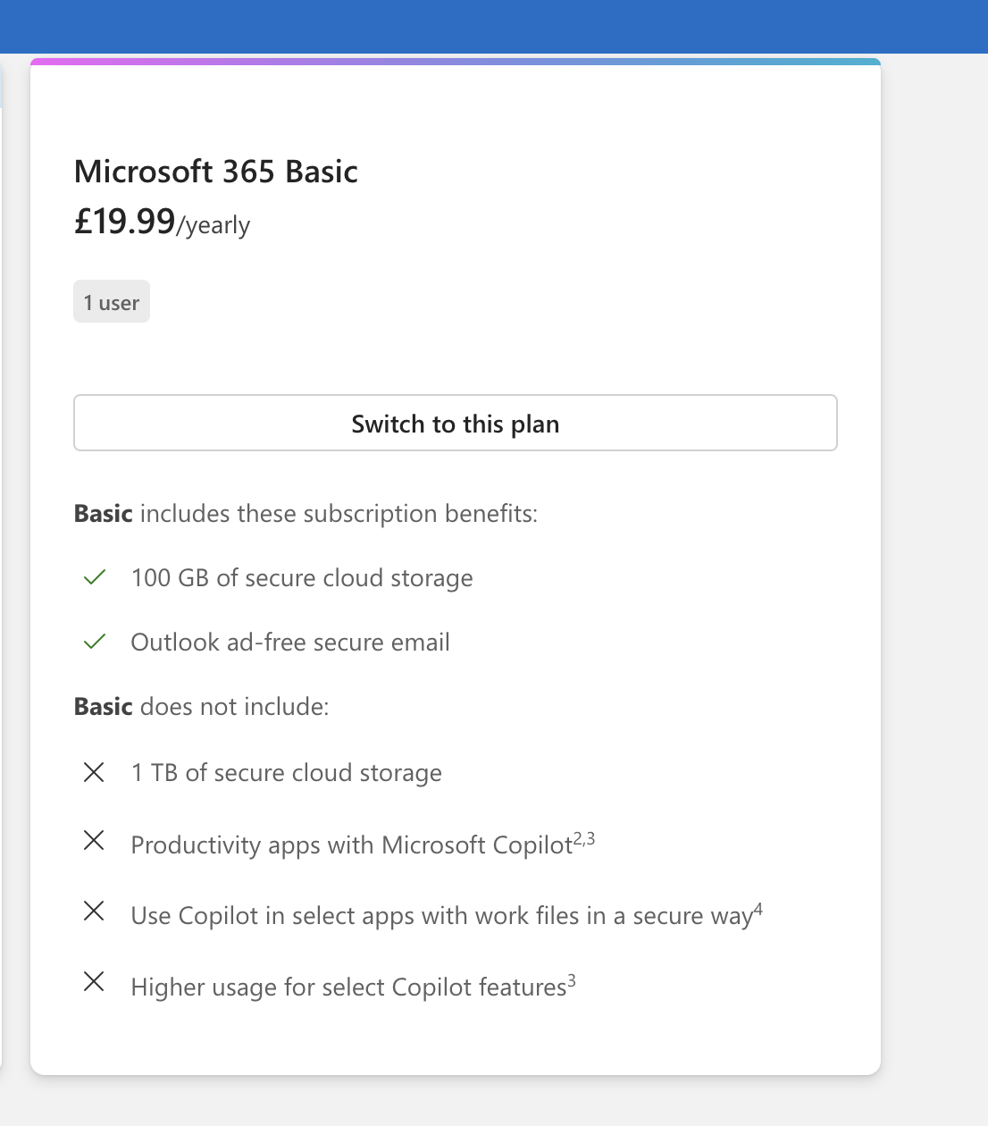Click the X icon beside 1 TB storage
Screen dimensions: 988x1126
[x=94, y=772]
